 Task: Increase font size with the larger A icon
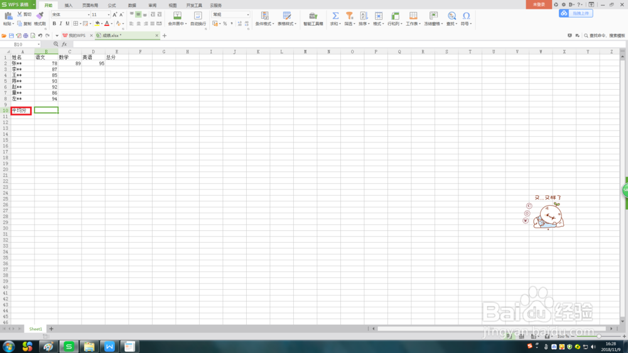point(114,14)
